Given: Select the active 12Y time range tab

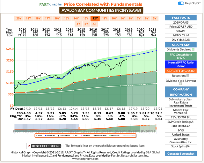Looking at the screenshot, I should [95, 19].
